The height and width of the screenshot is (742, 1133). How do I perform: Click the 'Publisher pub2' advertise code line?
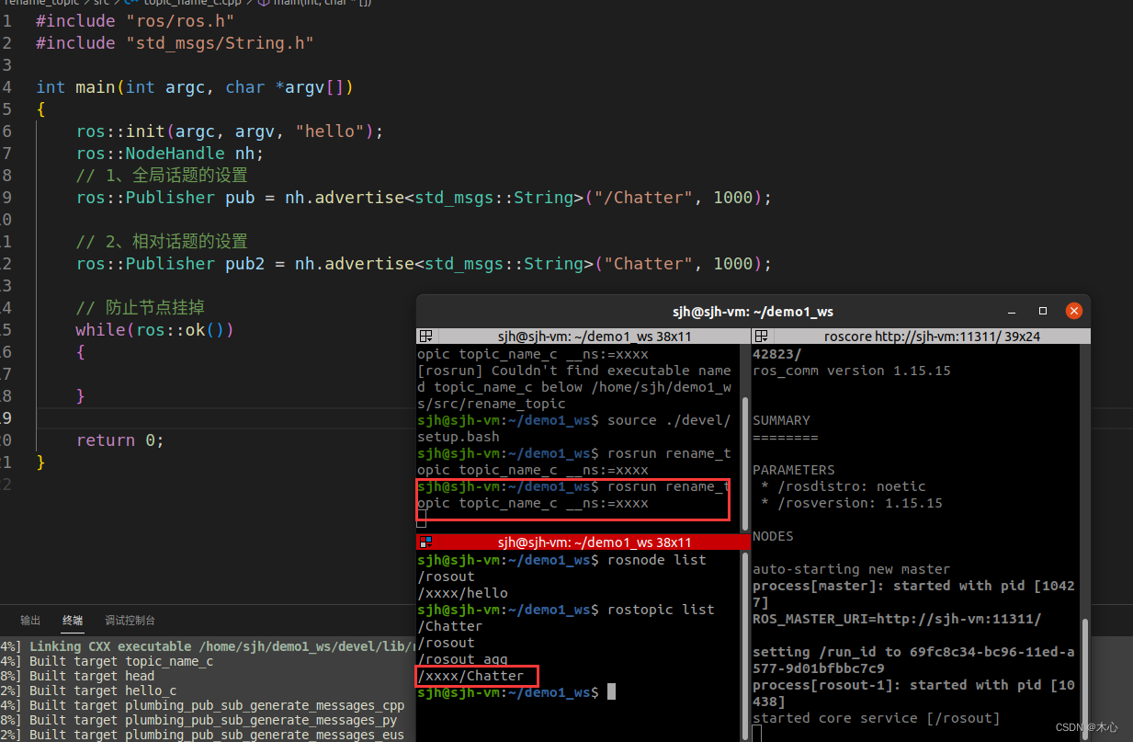tap(424, 263)
